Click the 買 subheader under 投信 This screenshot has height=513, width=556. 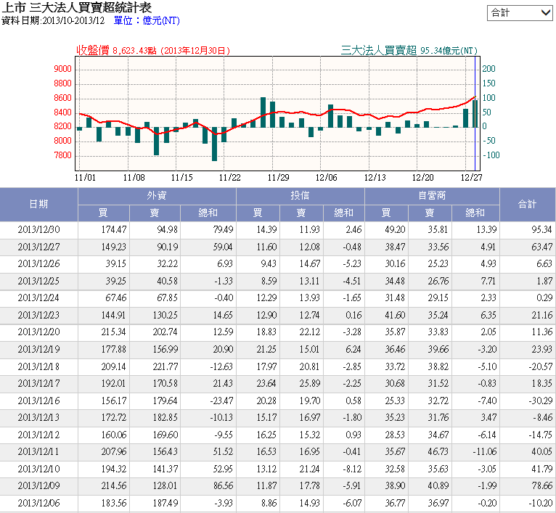tap(258, 213)
